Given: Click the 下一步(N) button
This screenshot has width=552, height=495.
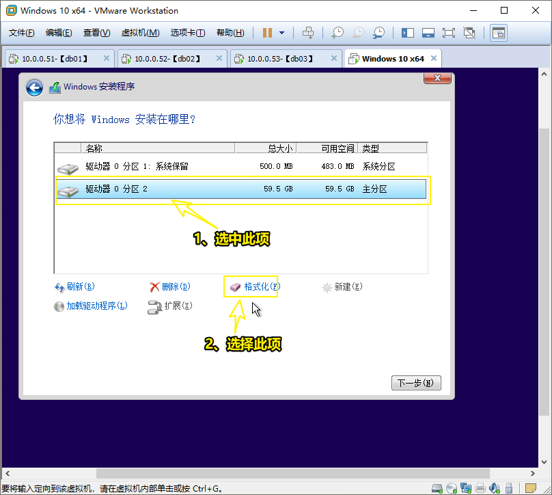Looking at the screenshot, I should (416, 383).
